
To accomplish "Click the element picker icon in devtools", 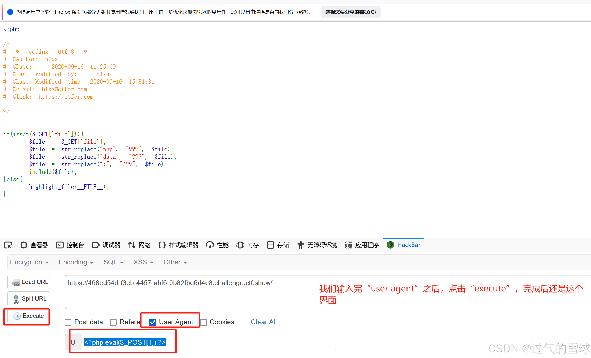I will click(8, 245).
